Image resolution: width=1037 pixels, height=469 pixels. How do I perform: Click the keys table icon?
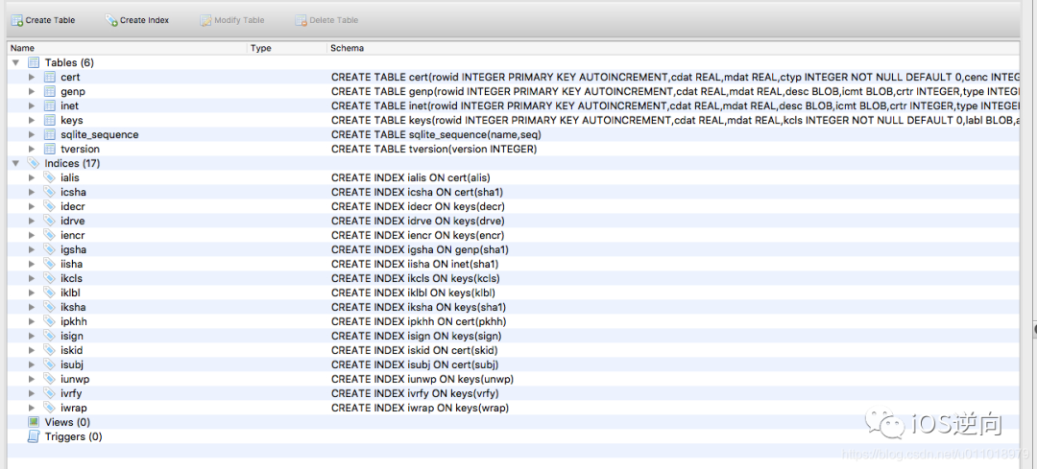(50, 120)
